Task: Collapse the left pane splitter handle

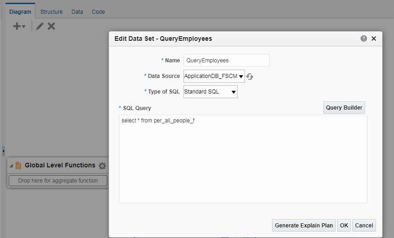Action: 3,150
